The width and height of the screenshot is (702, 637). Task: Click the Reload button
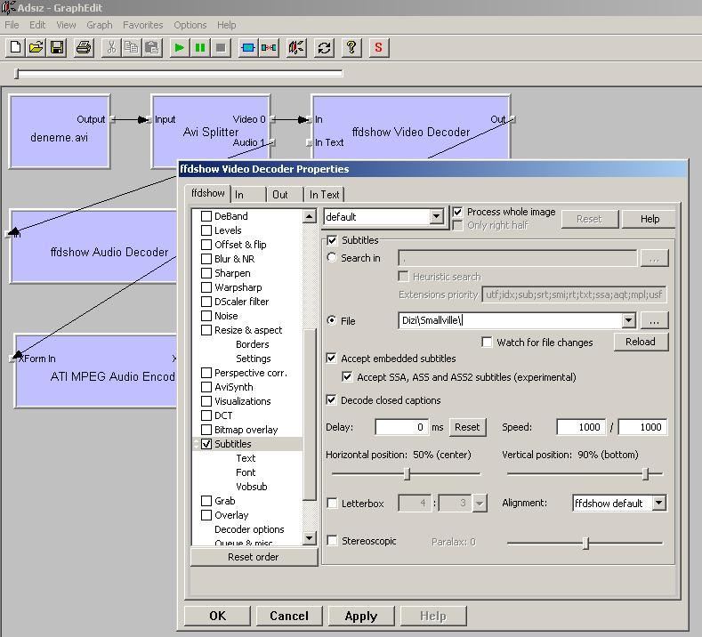[x=641, y=342]
